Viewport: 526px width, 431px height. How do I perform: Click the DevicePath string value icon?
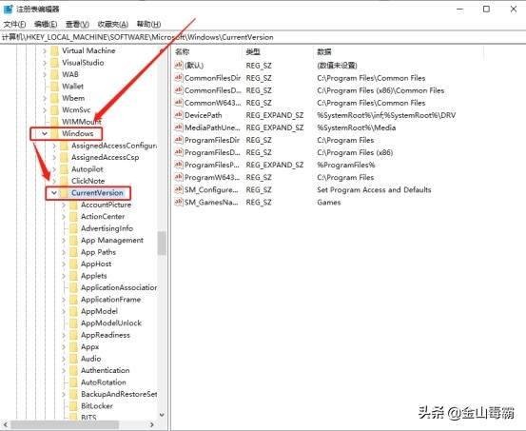pyautogui.click(x=179, y=115)
